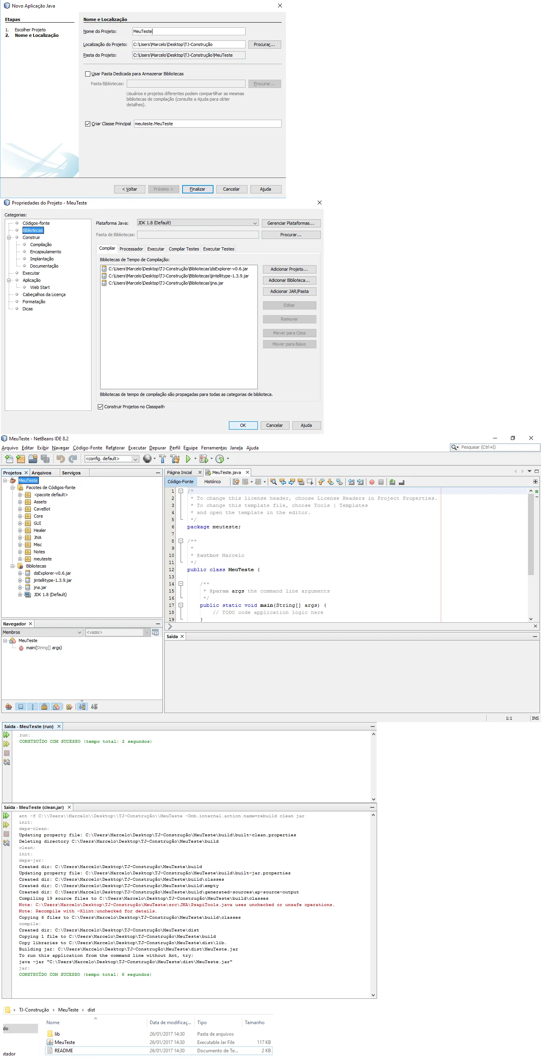The width and height of the screenshot is (541, 1063).
Task: Enable Usar Pasta Dedicada para Armazenar Bibliotecas
Action: (x=88, y=74)
